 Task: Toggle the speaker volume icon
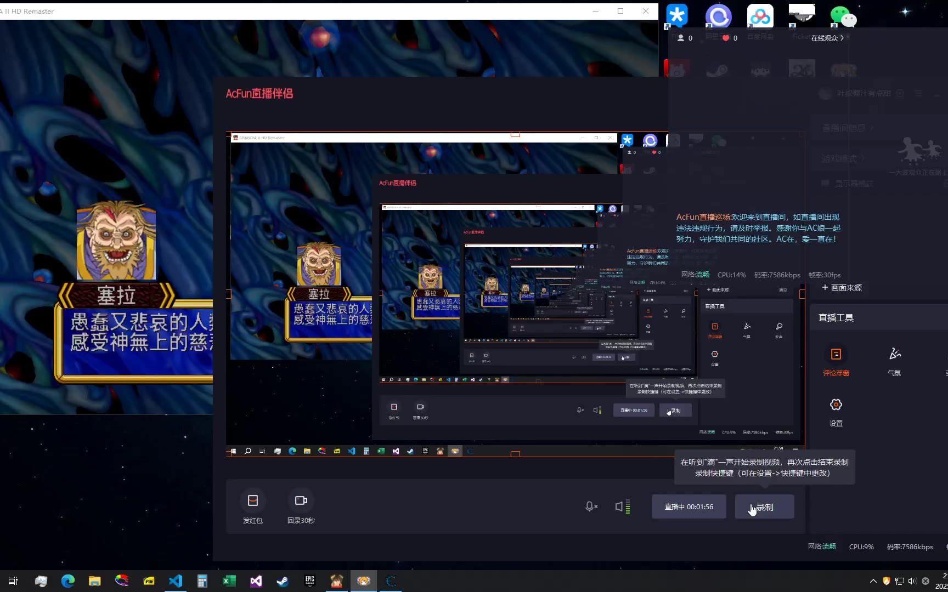point(622,506)
